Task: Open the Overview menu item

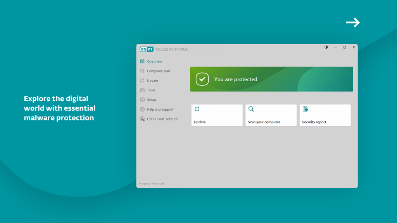Action: click(154, 62)
